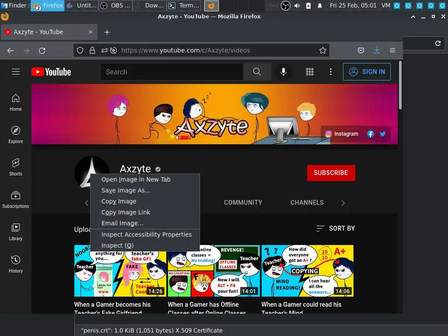Open the notifications bell tray icon
448x336 pixels.
[320, 5]
